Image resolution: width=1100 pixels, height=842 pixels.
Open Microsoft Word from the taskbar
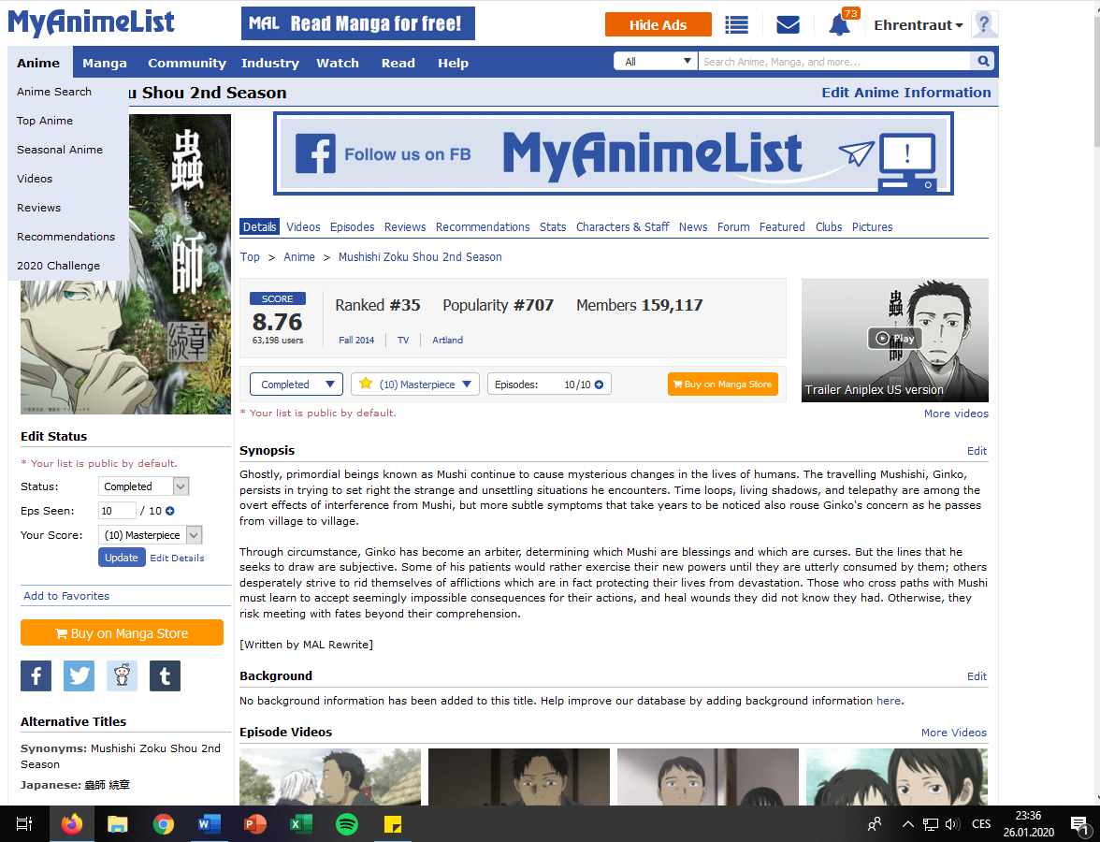click(x=210, y=823)
